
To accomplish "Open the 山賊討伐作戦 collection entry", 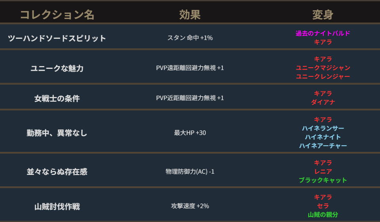I will pyautogui.click(x=57, y=206).
